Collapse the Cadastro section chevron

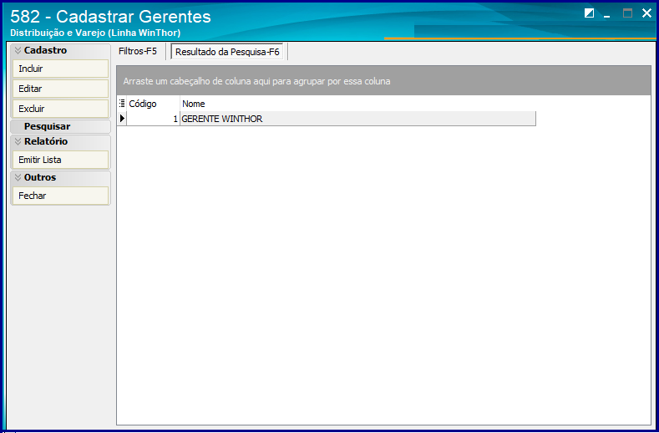18,50
